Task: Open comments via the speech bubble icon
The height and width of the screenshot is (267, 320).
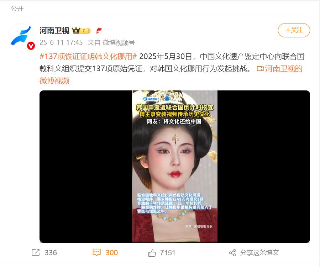Action: 96,252
